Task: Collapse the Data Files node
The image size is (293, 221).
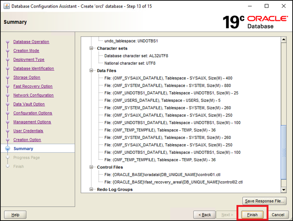Action: tap(91, 70)
